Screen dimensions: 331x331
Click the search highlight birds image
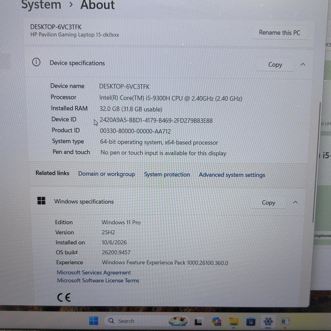tap(178, 321)
